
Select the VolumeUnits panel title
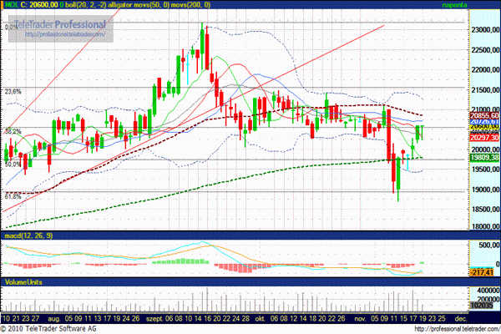click(x=23, y=284)
